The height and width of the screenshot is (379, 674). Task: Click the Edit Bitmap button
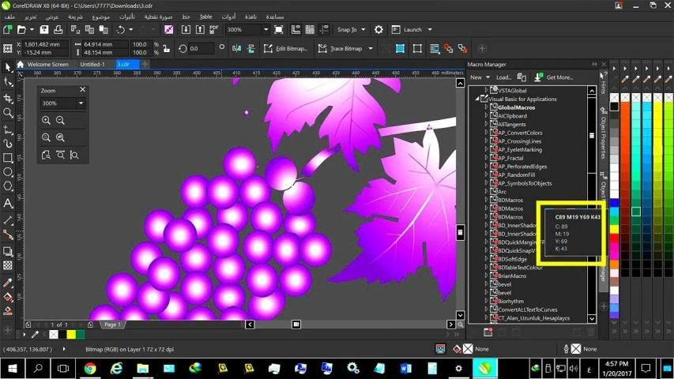[285, 48]
